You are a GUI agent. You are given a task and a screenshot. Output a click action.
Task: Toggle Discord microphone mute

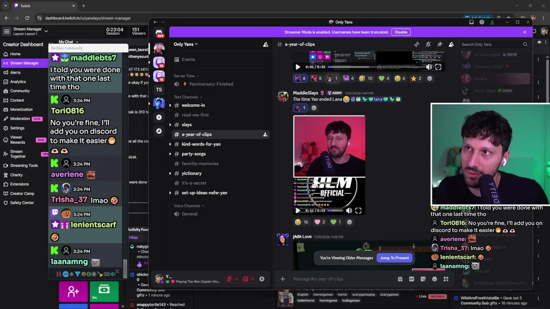click(229, 279)
